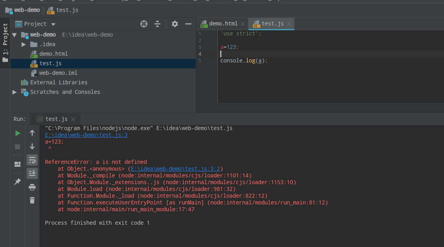
Task: Click the Project panel title label
Action: (35, 24)
